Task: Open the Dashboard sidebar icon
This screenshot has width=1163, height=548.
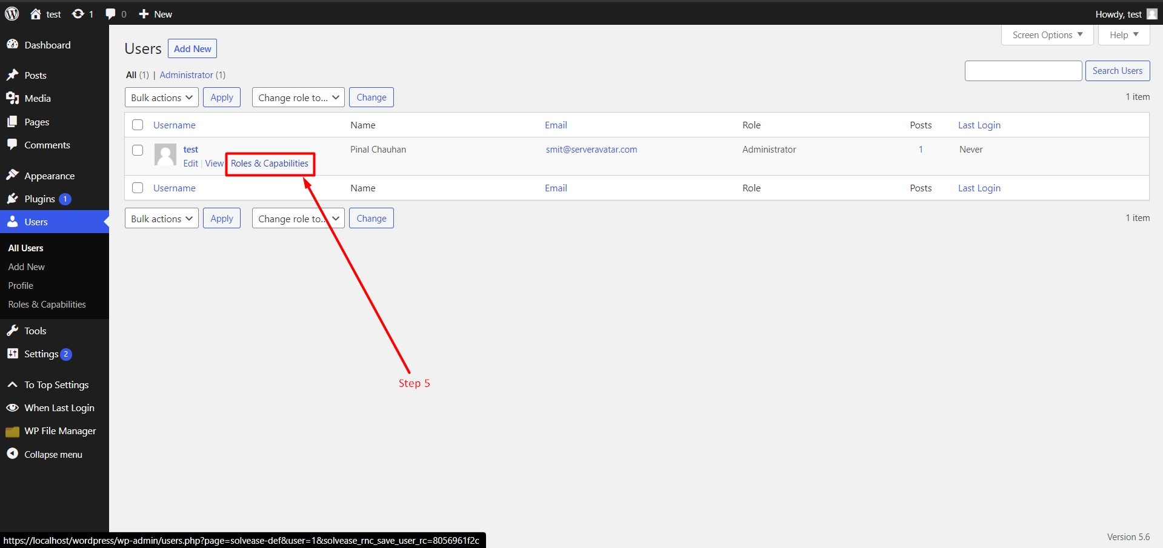Action: (x=12, y=44)
